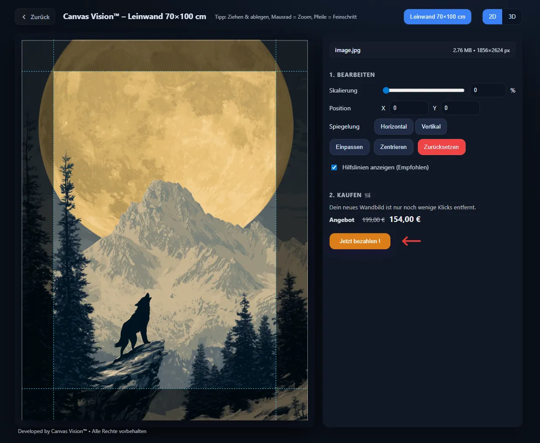Open the Leinwand 70×100 cm size selector

click(x=437, y=17)
